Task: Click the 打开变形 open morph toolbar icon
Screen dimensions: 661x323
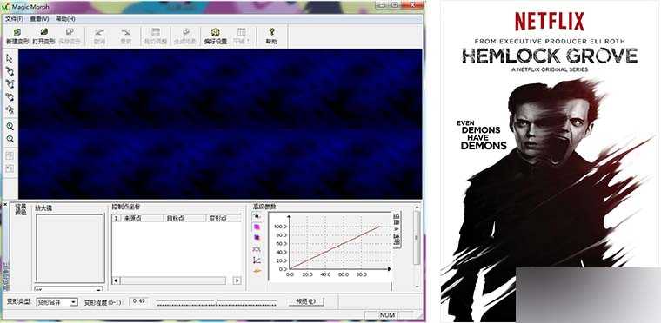Action: pos(43,36)
